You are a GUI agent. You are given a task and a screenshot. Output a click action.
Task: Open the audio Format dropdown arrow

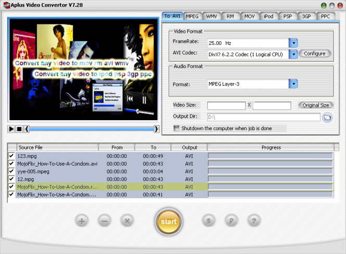click(x=293, y=84)
